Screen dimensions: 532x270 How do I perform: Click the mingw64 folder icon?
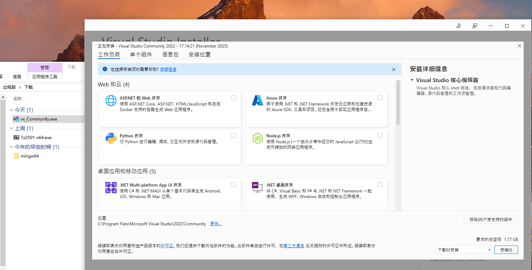(16, 156)
